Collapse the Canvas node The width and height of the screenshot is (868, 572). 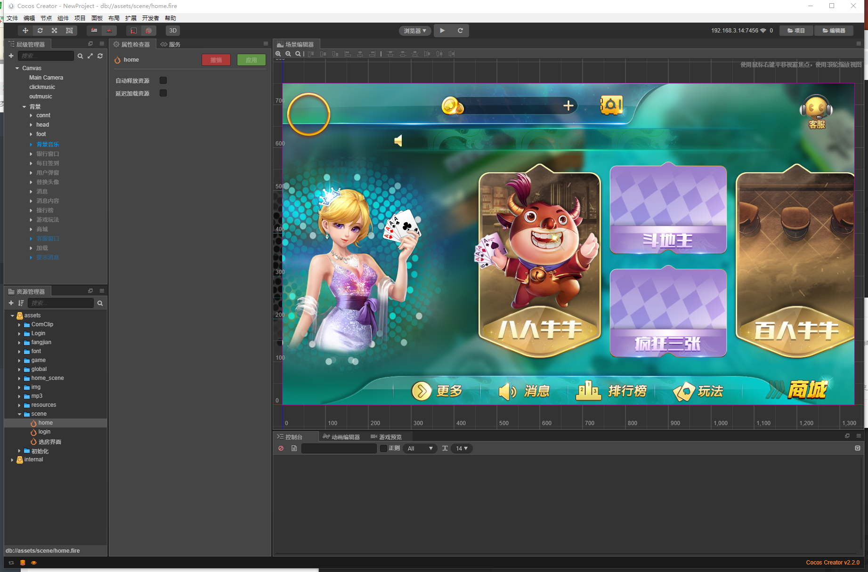point(17,68)
